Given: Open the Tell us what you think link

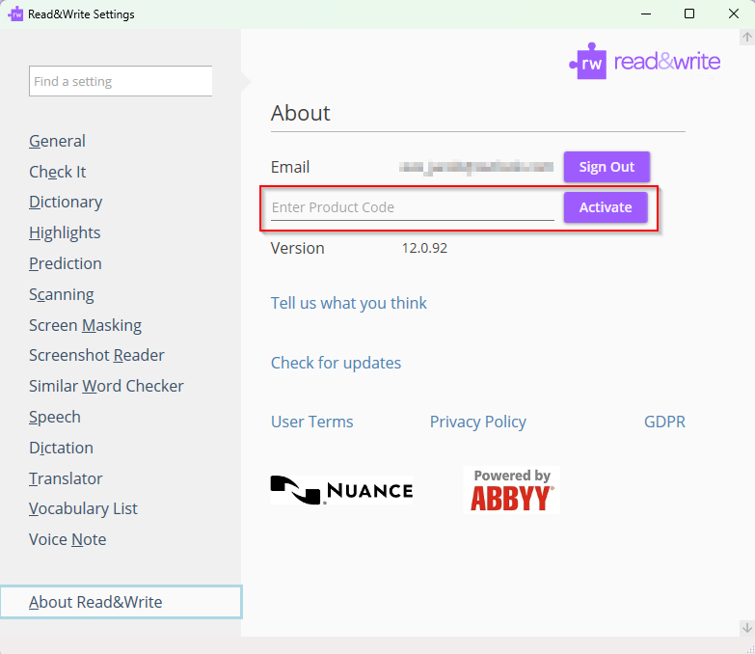Looking at the screenshot, I should (349, 303).
